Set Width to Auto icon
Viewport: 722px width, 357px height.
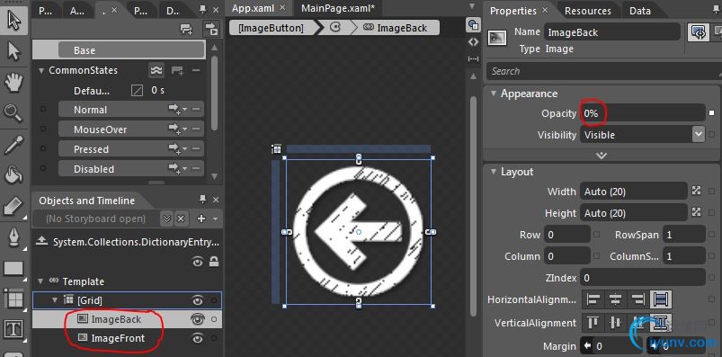[697, 191]
